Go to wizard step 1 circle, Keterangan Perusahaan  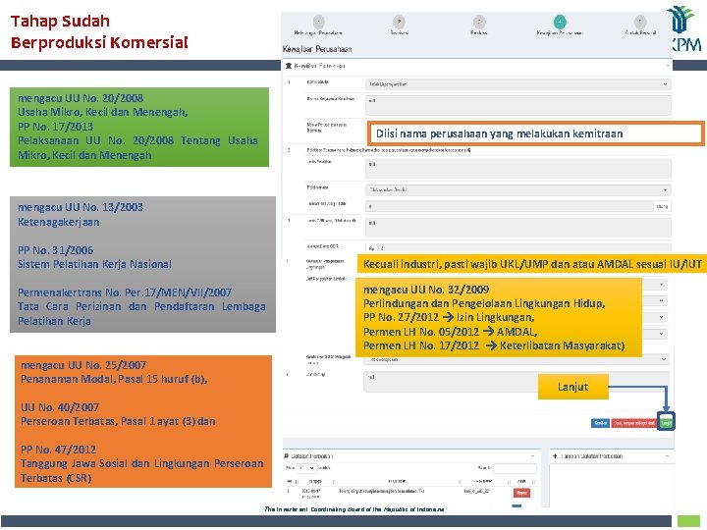pyautogui.click(x=318, y=22)
